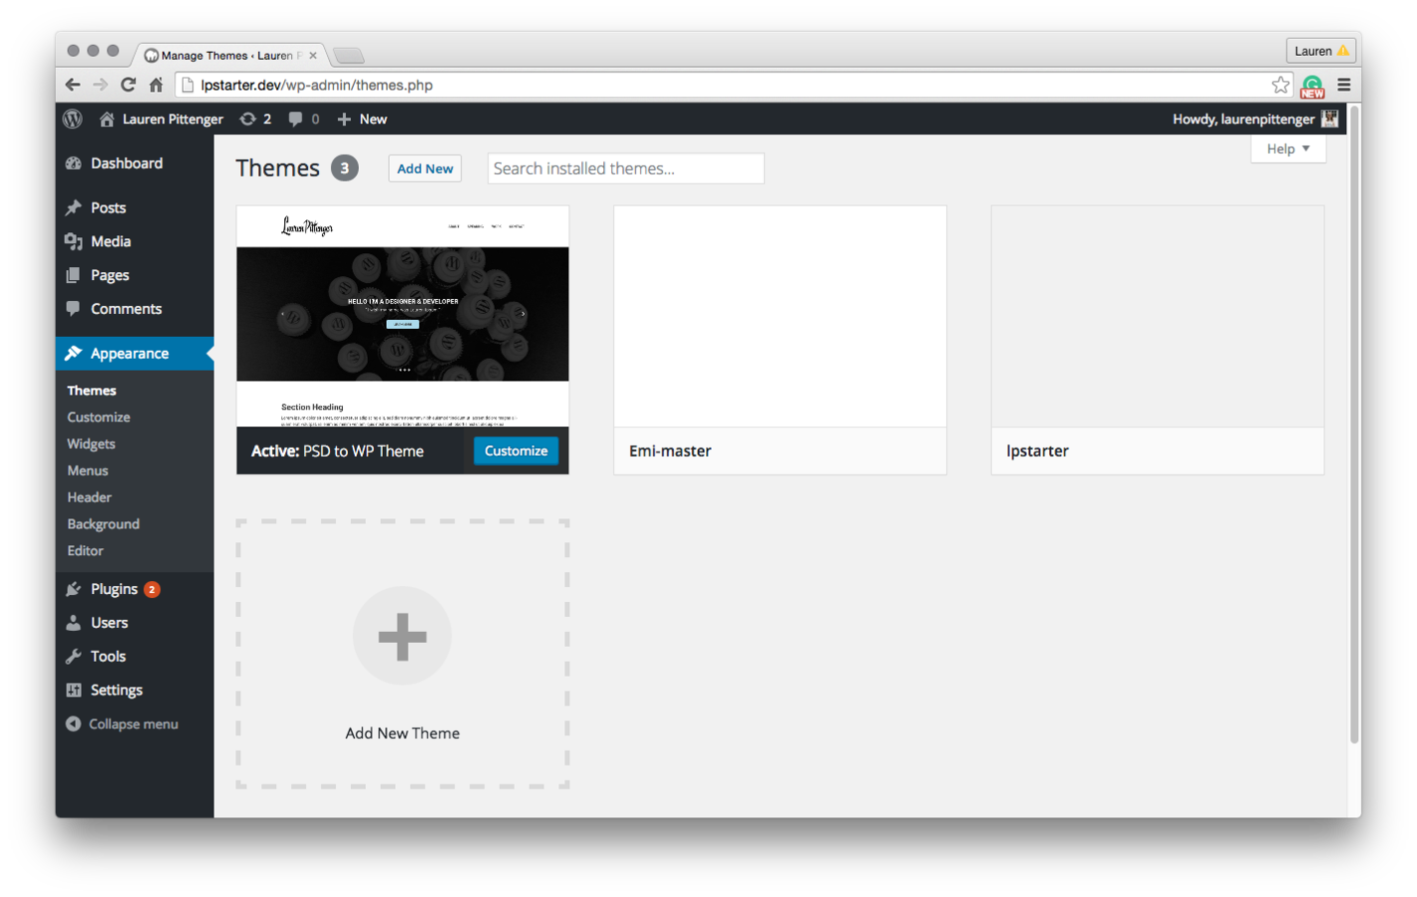
Task: Open Editor under Appearance submenu
Action: pos(85,551)
